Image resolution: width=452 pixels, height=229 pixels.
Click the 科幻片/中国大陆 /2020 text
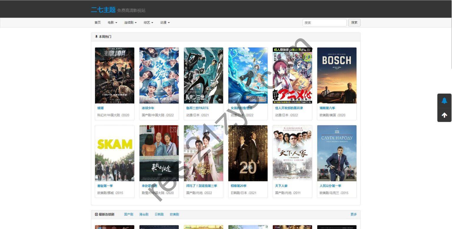point(113,115)
